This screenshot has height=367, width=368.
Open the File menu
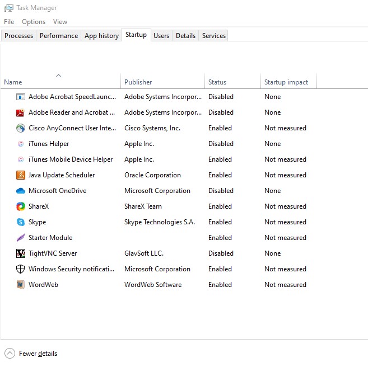coord(9,22)
